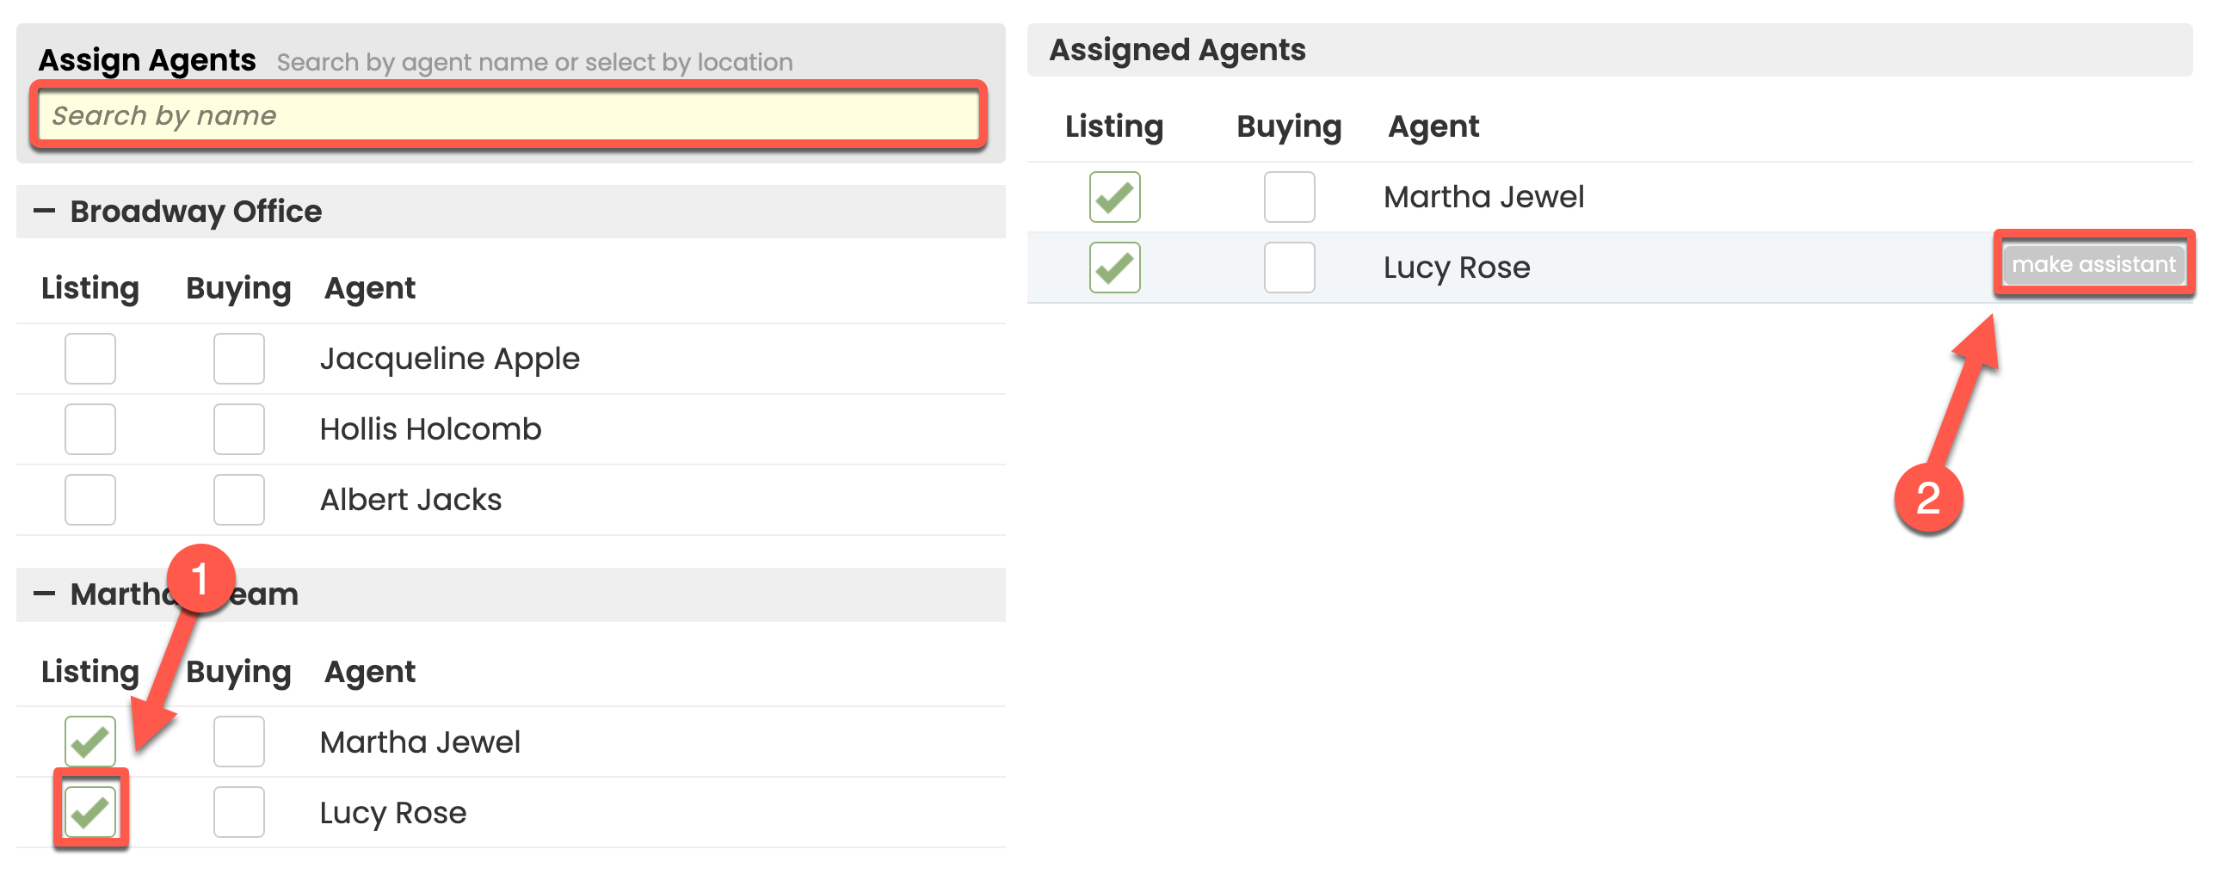
Task: Collapse the Broadway Office section
Action: (45, 212)
